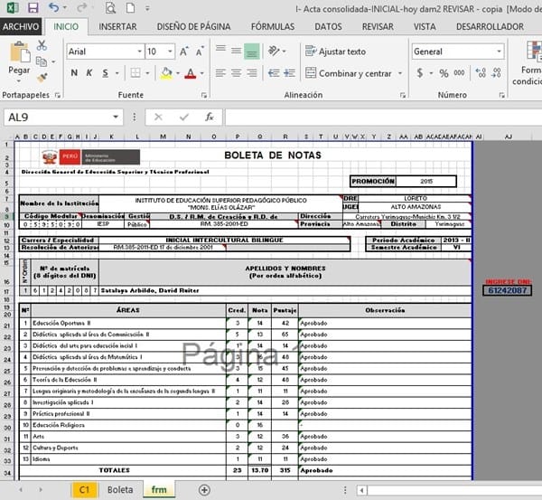Open borders dropdown arrow
This screenshot has width=542, height=500.
point(147,73)
